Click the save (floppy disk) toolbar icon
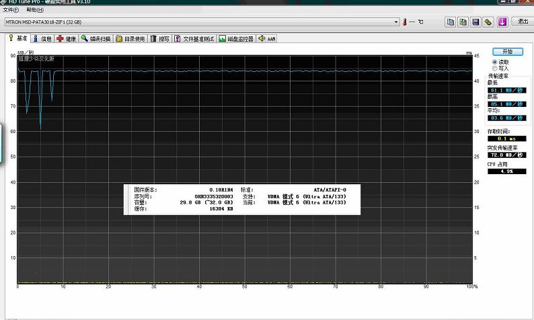 coord(475,22)
